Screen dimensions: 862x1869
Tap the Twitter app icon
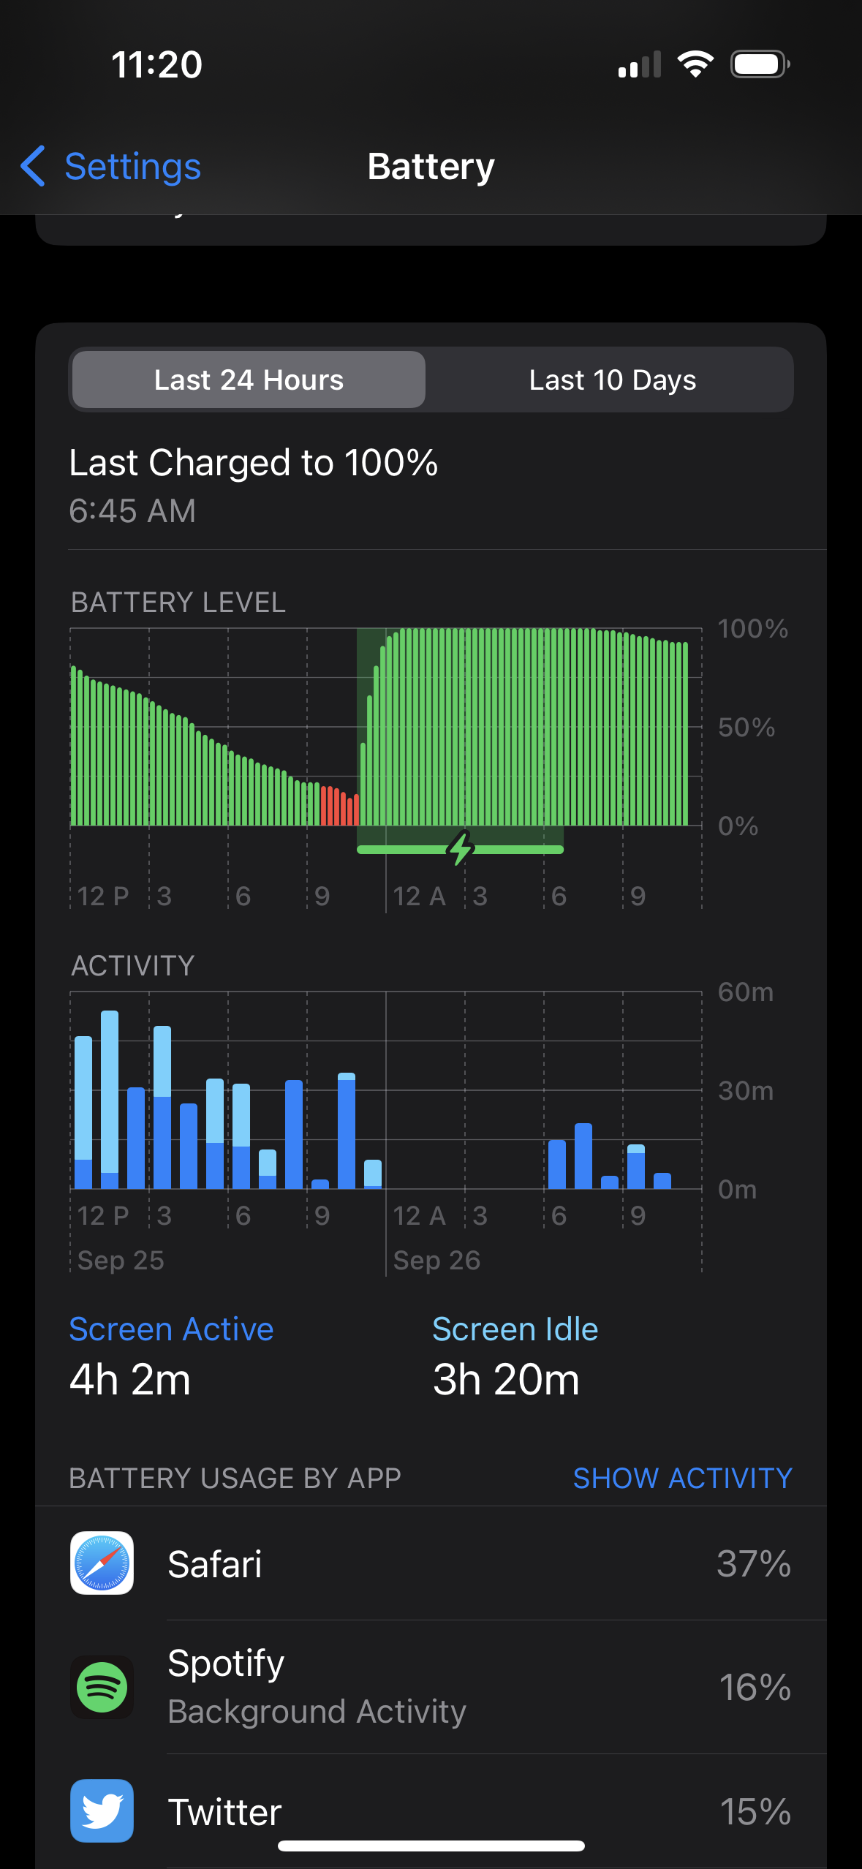coord(102,1811)
